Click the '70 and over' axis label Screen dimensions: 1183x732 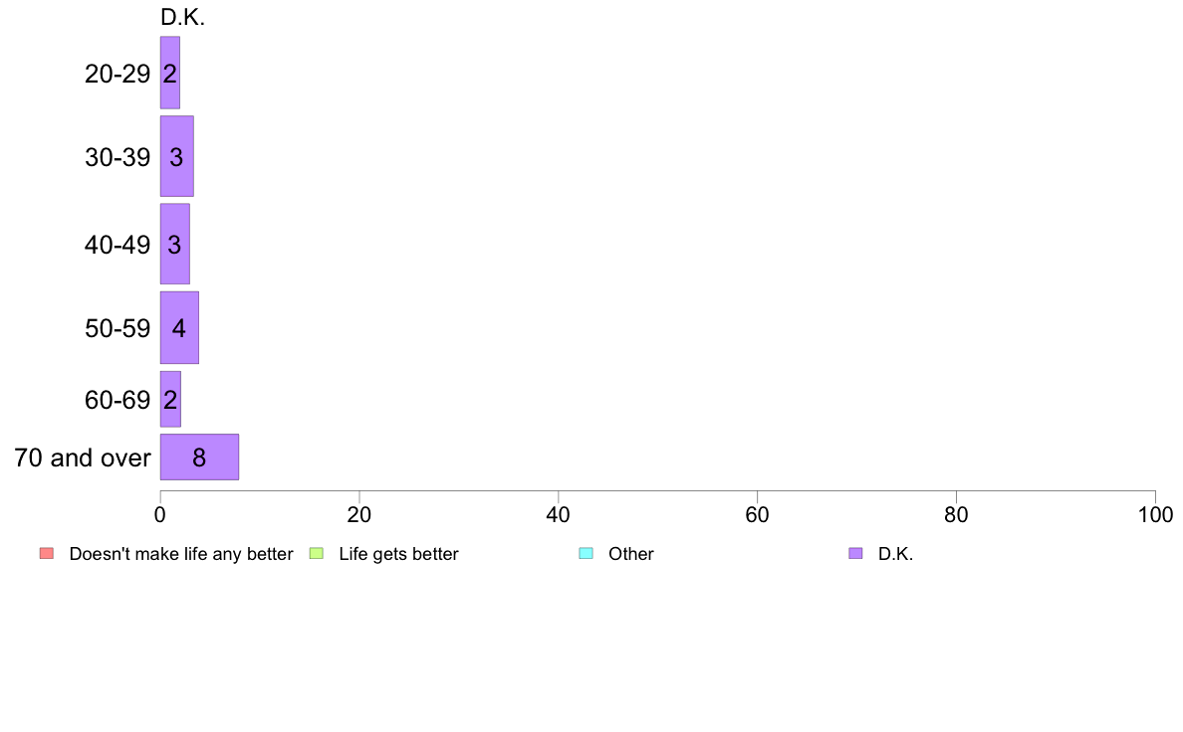tap(83, 457)
